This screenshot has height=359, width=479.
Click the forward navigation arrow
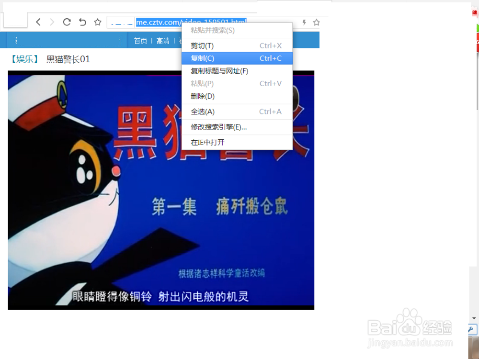(x=52, y=22)
